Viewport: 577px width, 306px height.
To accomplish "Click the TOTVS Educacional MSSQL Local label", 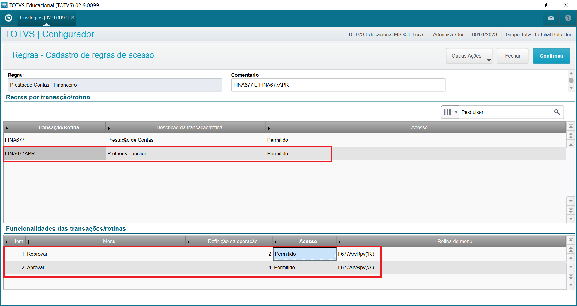I will 386,34.
